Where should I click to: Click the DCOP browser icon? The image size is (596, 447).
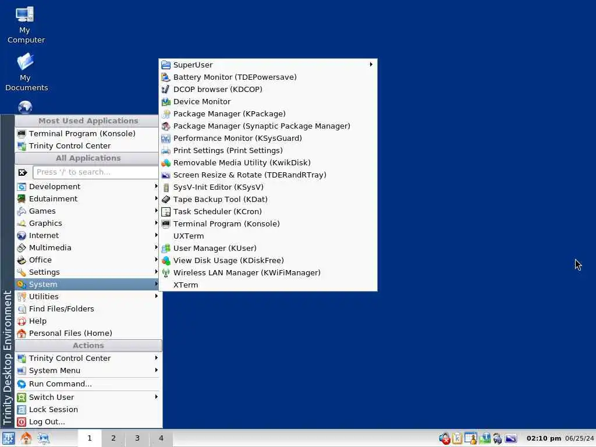click(166, 89)
